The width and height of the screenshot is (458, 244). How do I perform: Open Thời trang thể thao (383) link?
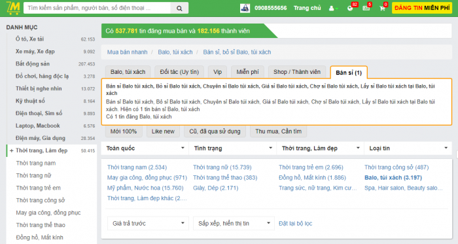click(225, 178)
